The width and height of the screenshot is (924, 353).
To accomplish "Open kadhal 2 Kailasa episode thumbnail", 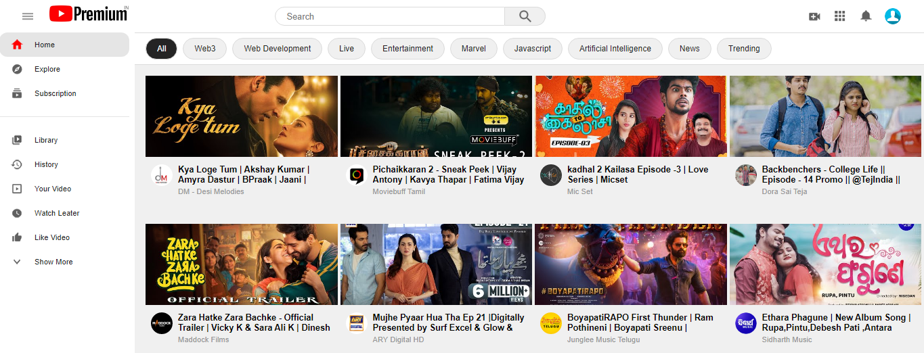I will [x=631, y=116].
